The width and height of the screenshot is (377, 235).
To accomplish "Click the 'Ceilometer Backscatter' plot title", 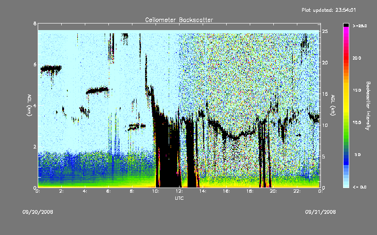I will tap(179, 20).
